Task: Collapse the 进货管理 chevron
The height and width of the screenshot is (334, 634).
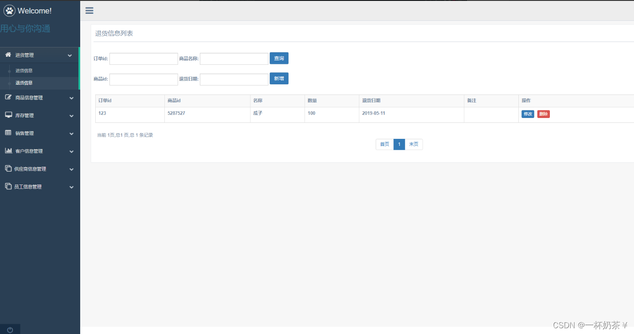Action: pyautogui.click(x=70, y=55)
